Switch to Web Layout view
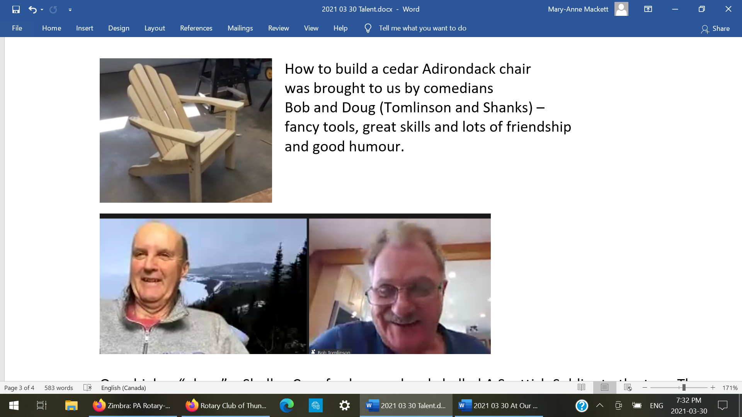The image size is (742, 417). click(628, 387)
